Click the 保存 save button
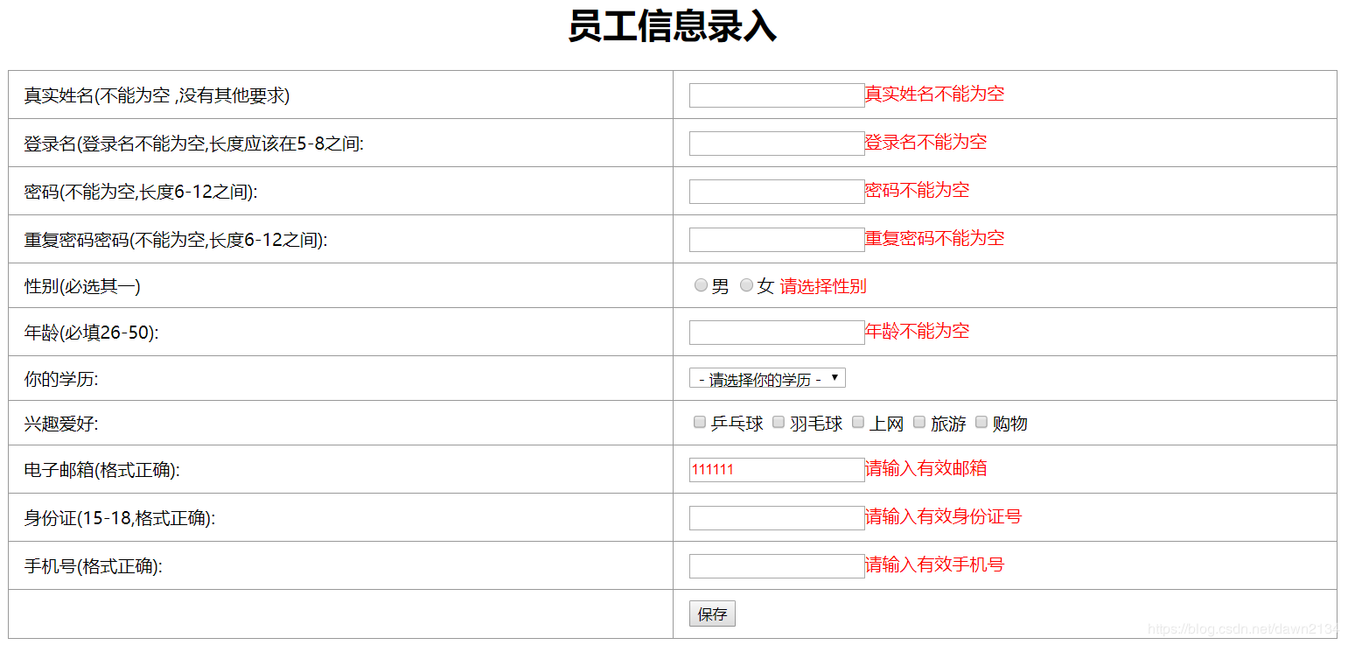This screenshot has height=645, width=1348. point(711,613)
